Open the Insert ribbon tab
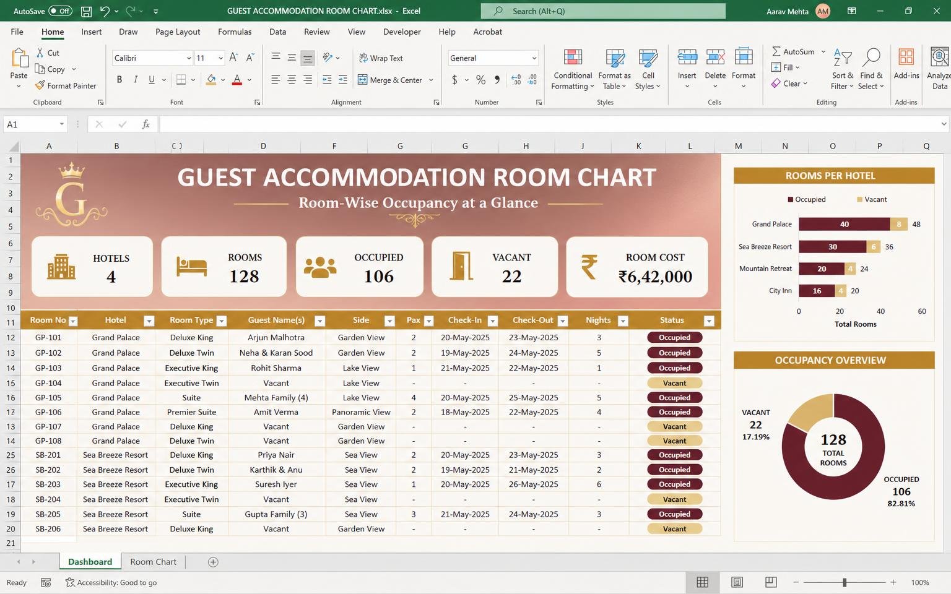 (x=92, y=32)
